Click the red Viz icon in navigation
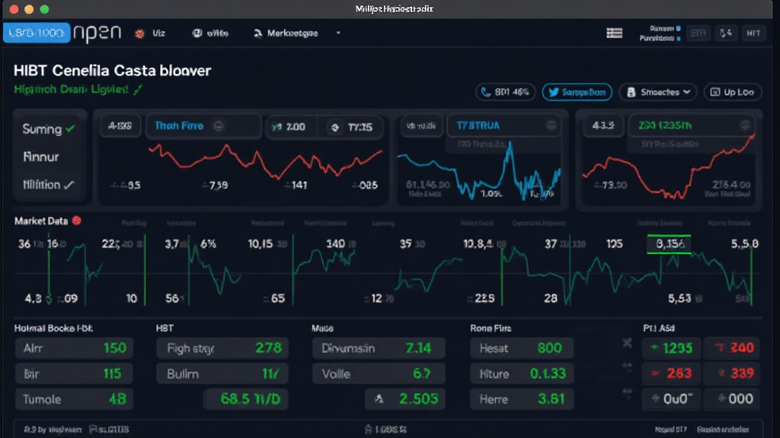Viewport: 780px width, 438px height. click(x=139, y=33)
